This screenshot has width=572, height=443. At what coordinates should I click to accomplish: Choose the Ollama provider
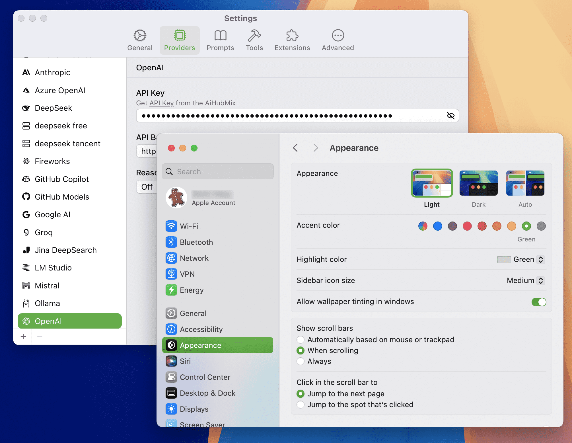point(70,303)
